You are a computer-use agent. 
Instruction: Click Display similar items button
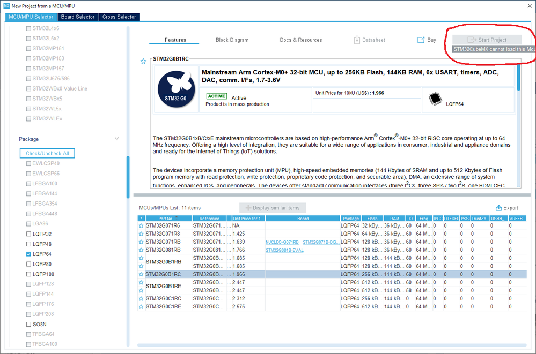273,208
